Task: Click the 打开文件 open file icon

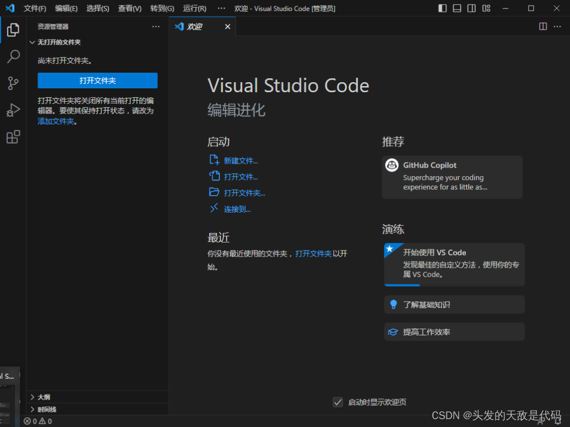Action: click(214, 176)
